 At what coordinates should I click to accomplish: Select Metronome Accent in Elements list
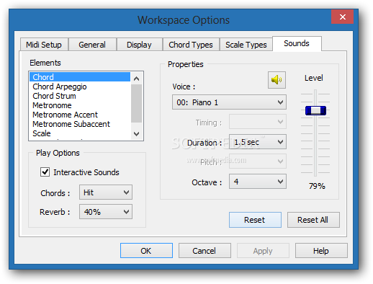(x=65, y=115)
